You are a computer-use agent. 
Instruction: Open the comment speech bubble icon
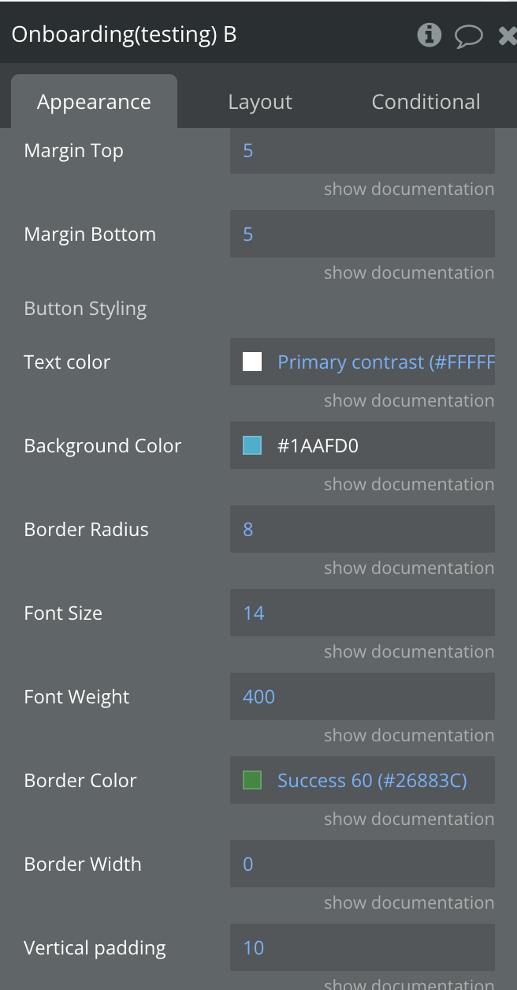point(469,36)
